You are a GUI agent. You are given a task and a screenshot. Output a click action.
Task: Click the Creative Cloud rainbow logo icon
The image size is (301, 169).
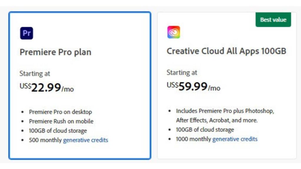tap(173, 32)
